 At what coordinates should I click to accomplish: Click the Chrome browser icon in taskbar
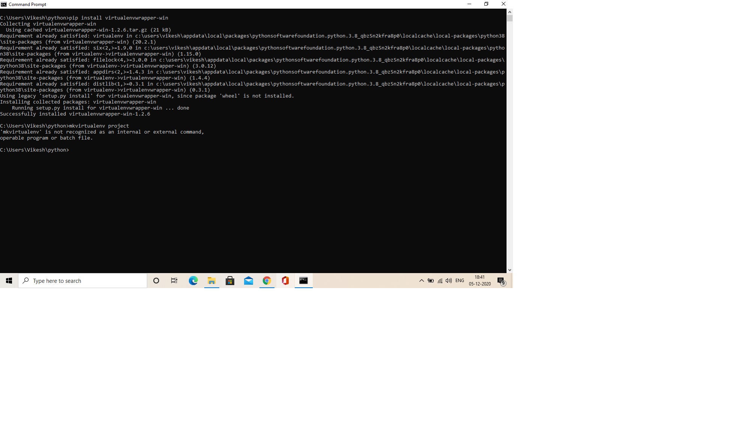click(x=267, y=280)
